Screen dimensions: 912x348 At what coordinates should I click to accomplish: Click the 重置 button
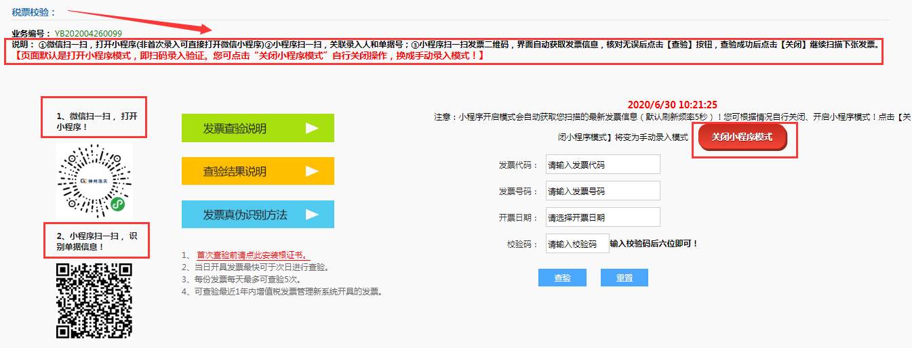pyautogui.click(x=624, y=278)
